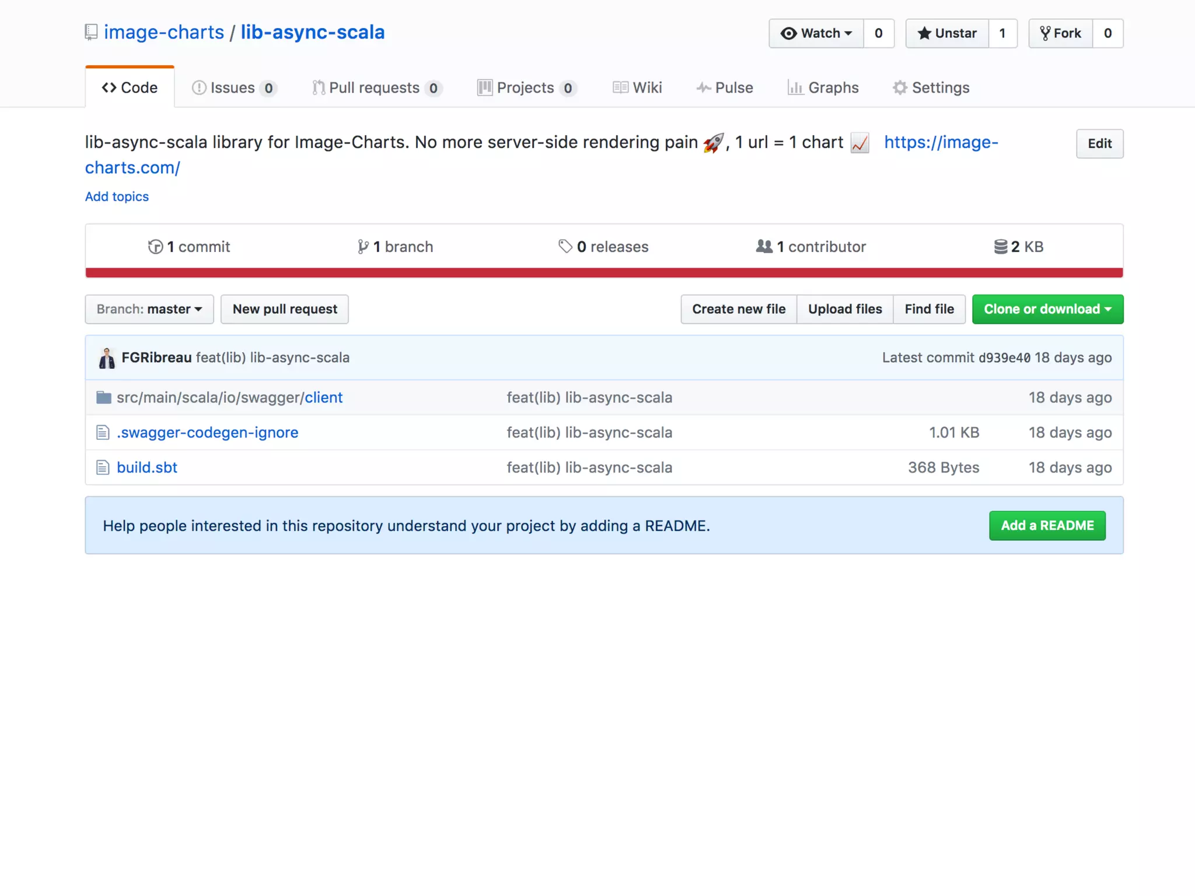Open the 1 commit history

coord(189,247)
